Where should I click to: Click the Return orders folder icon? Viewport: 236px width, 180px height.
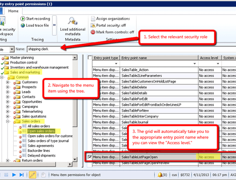pyautogui.click(x=18, y=160)
